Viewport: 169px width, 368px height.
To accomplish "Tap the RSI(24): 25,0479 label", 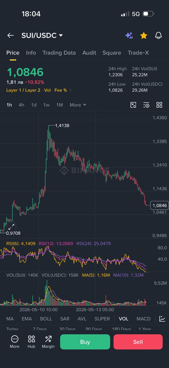I will coord(94,243).
